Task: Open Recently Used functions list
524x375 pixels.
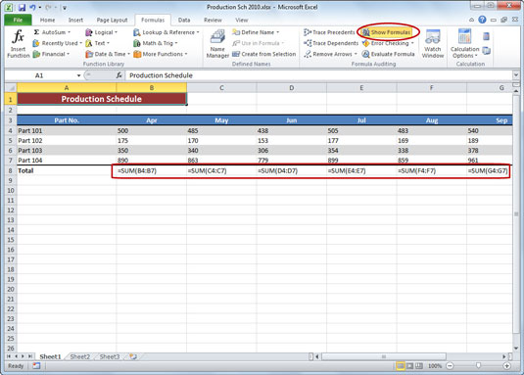Action: click(x=57, y=43)
